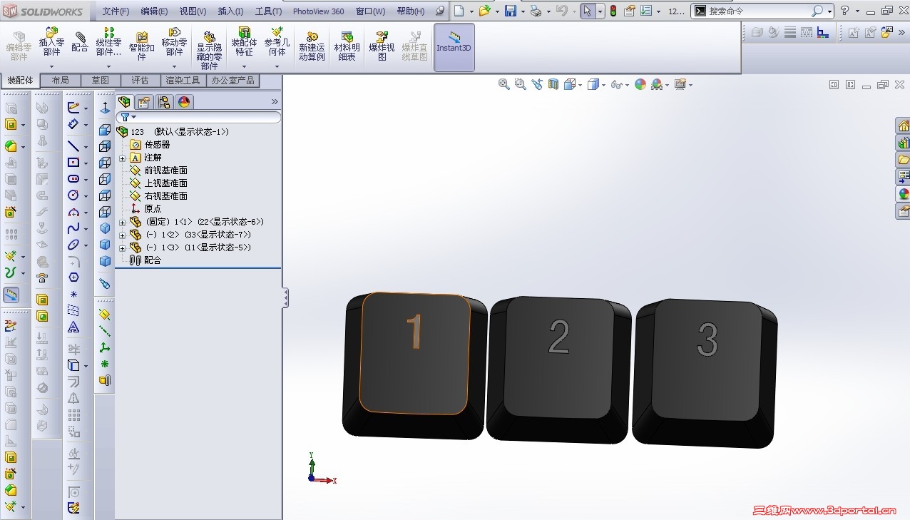Switch to the 草图 tab
Image resolution: width=910 pixels, height=520 pixels.
coord(101,81)
